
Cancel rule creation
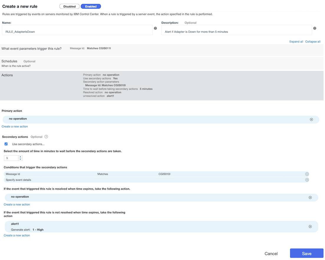coord(271,254)
